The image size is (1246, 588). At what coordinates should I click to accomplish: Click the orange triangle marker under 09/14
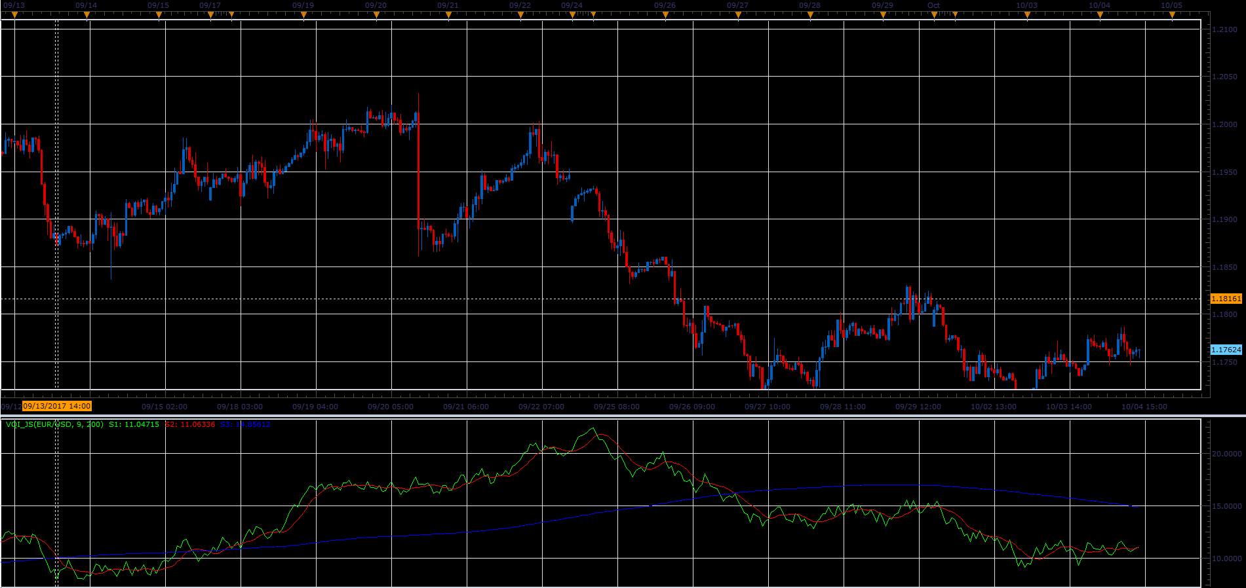pyautogui.click(x=87, y=15)
